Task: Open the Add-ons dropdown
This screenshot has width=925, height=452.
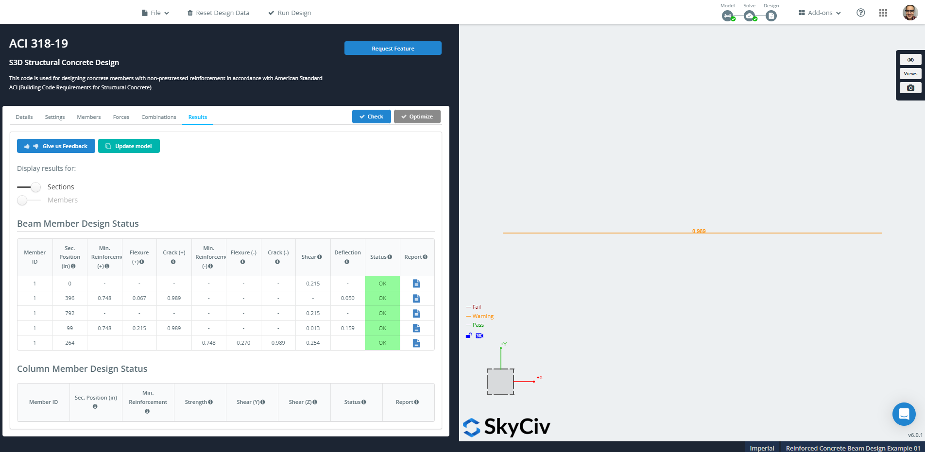Action: click(x=819, y=13)
